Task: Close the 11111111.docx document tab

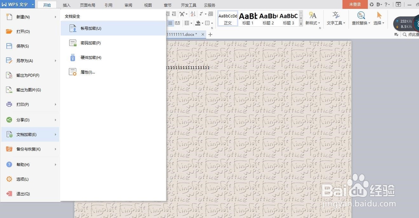Action: 203,34
